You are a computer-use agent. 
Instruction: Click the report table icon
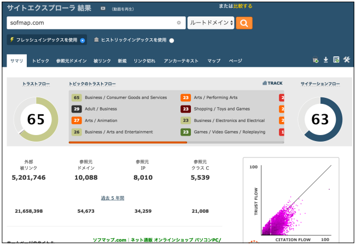336,60
